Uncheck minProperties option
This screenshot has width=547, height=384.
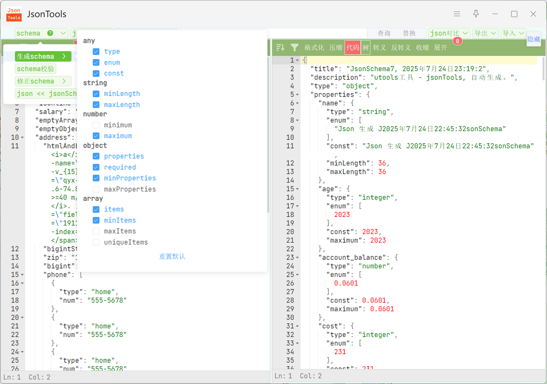(x=96, y=178)
